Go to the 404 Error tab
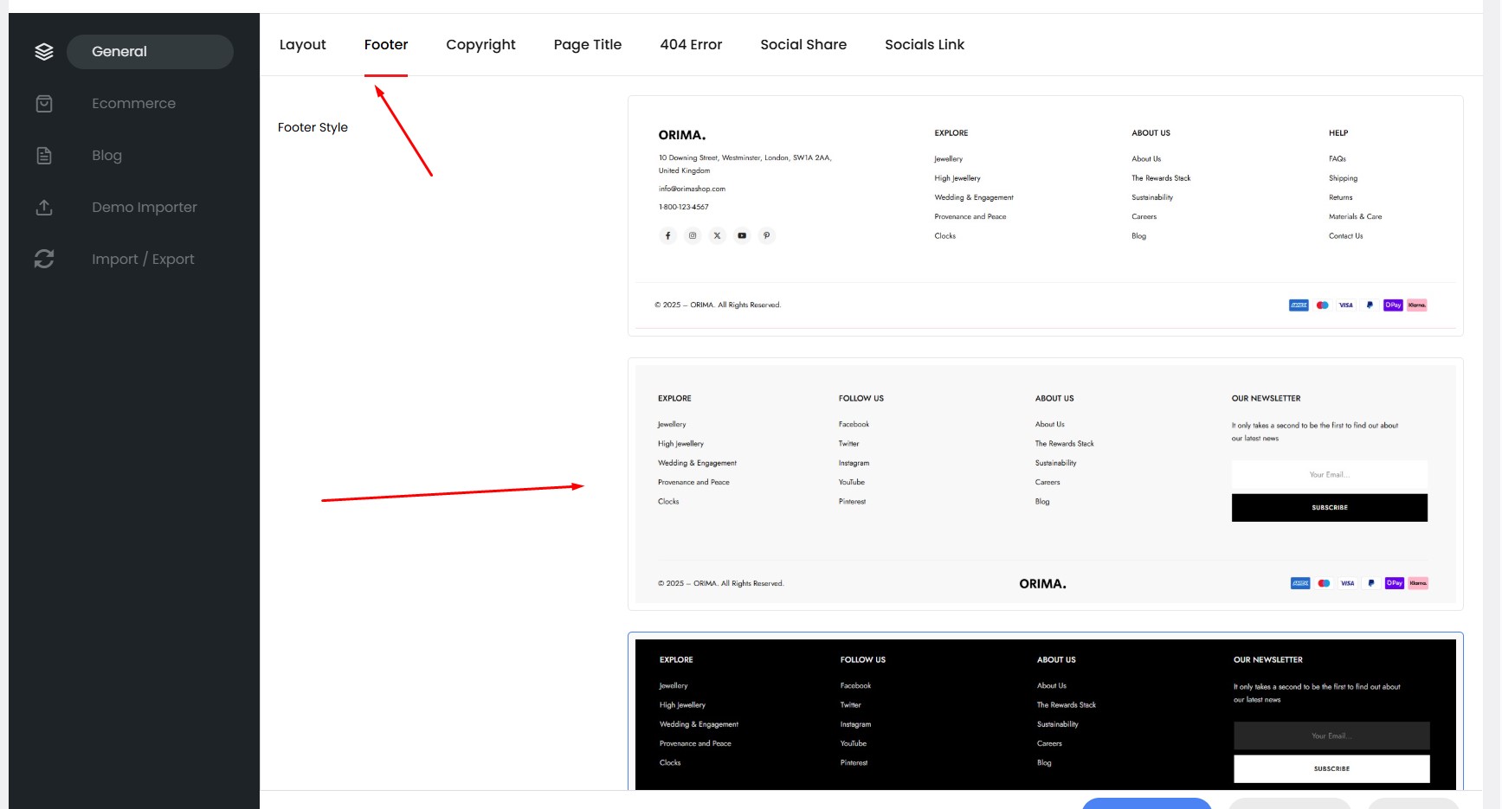This screenshot has width=1502, height=809. coord(690,45)
